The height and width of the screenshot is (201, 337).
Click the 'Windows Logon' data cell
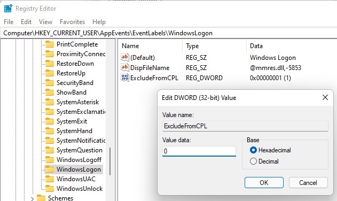273,58
